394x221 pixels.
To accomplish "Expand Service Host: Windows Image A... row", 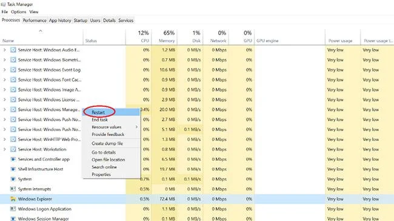I will tap(4, 90).
